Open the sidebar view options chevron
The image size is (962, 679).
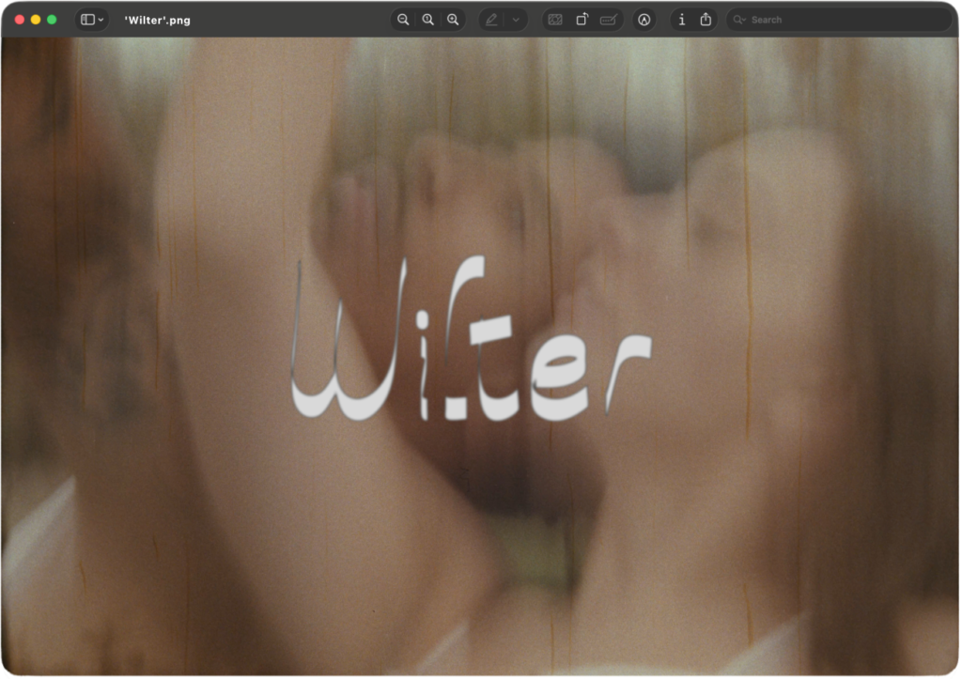pyautogui.click(x=101, y=20)
